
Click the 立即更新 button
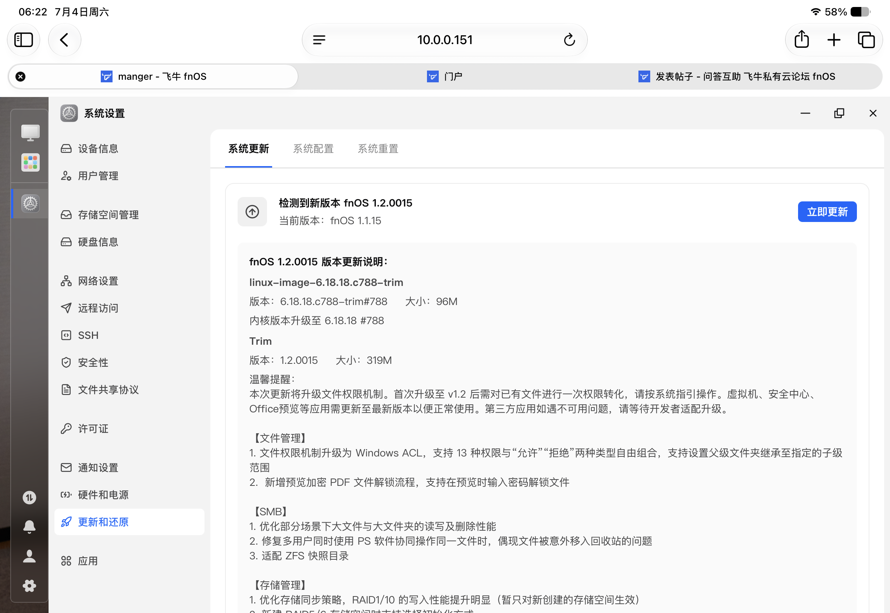pyautogui.click(x=827, y=212)
